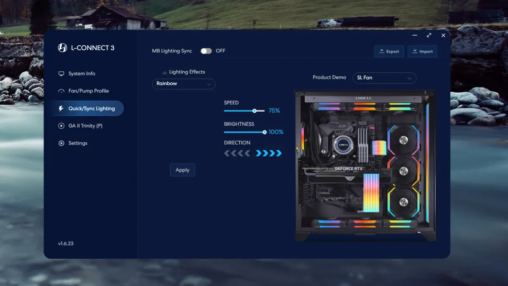Open the System Info page
508x286 pixels.
point(82,74)
